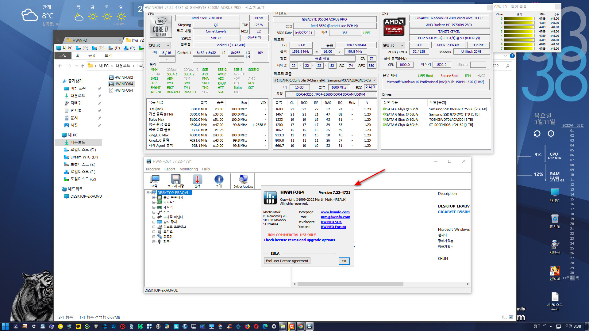
Task: Select the 감시 장치 tree item
Action: [170, 222]
